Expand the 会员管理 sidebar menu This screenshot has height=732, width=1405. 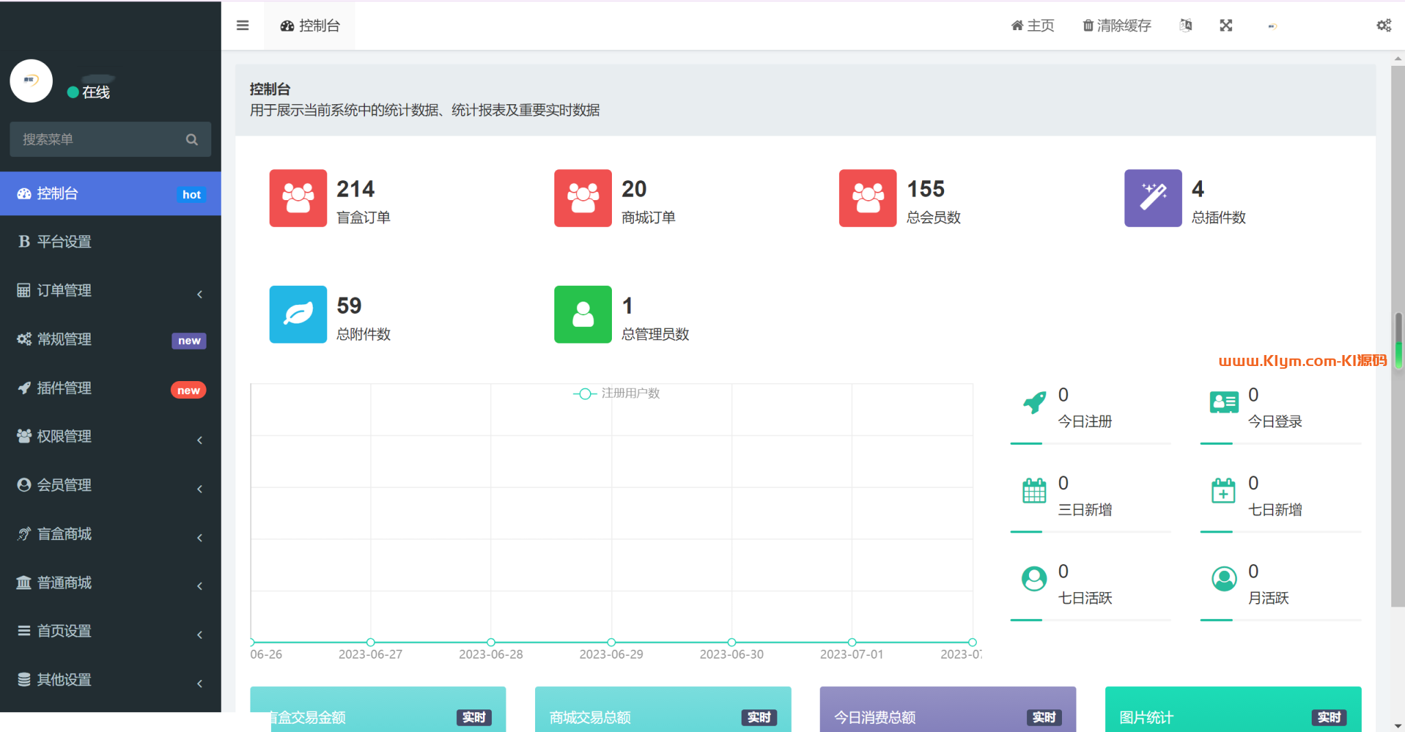pyautogui.click(x=110, y=485)
